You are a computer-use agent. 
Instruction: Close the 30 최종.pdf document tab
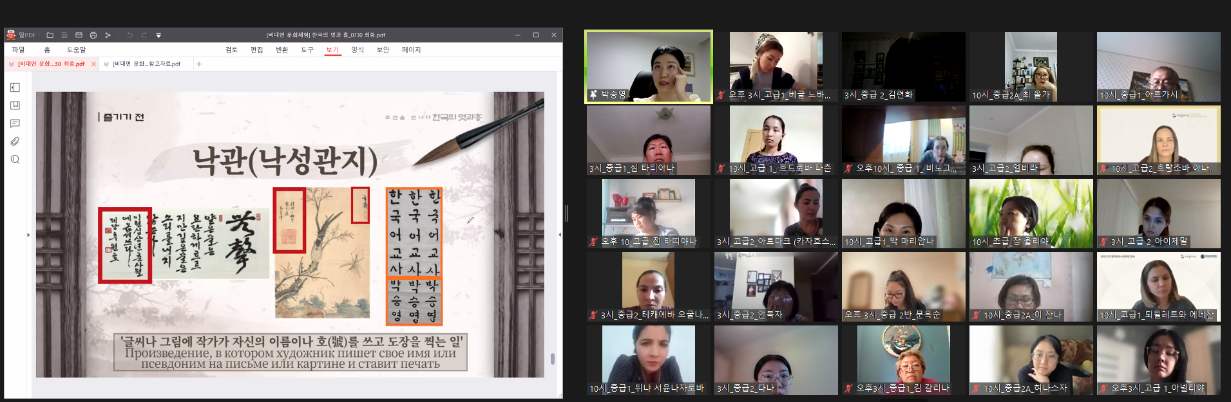tap(93, 64)
